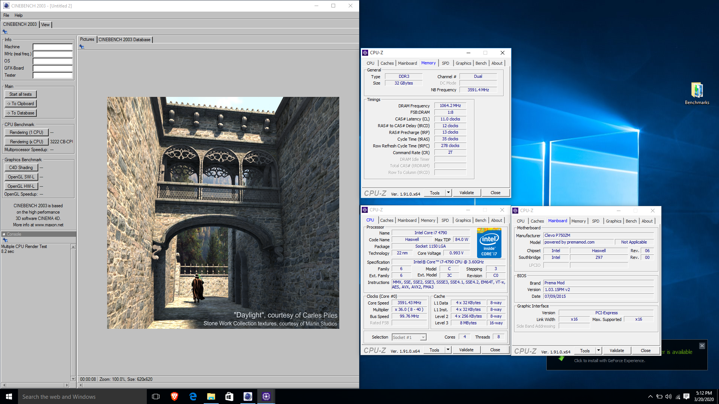The image size is (719, 404).
Task: Click Tools button in Mainboard CPU-Z window
Action: [x=585, y=351]
